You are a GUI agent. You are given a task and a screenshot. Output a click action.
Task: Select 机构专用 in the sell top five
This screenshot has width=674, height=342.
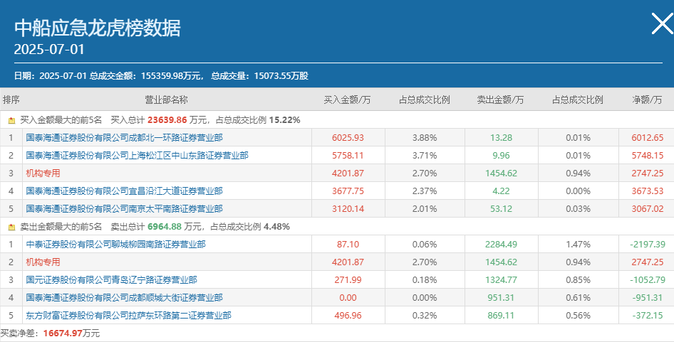(x=43, y=262)
